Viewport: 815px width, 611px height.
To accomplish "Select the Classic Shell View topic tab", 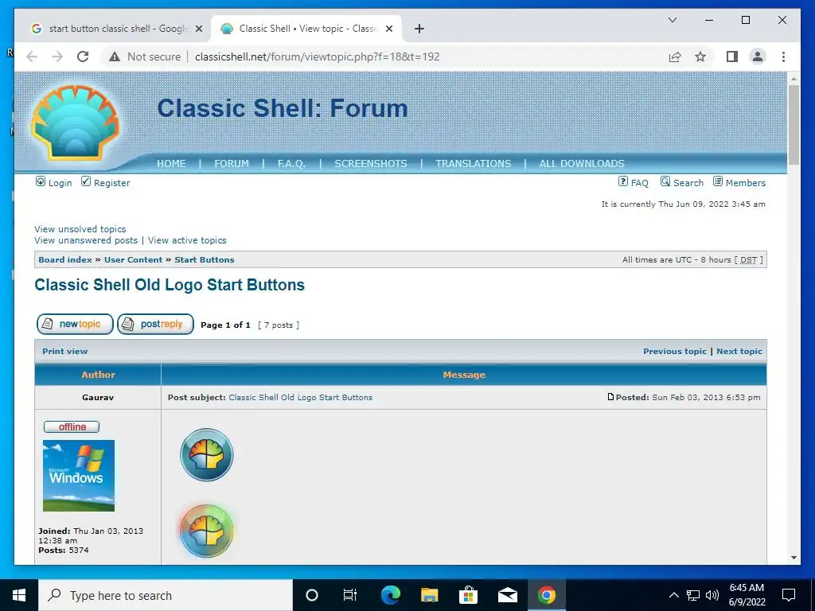I will (306, 29).
